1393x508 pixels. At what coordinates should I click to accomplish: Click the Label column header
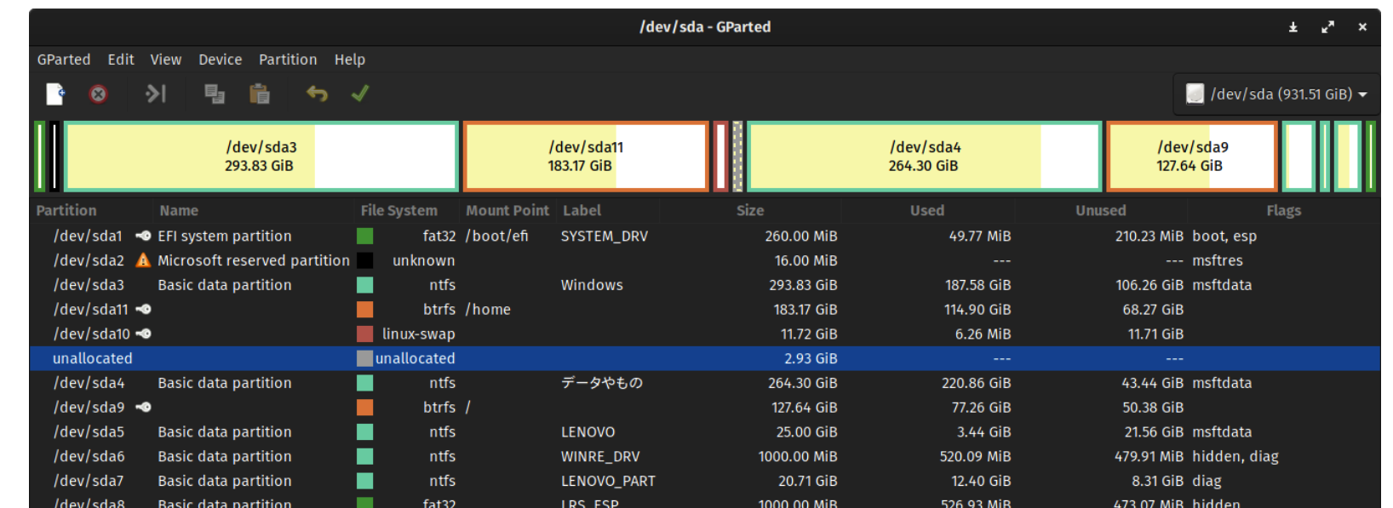click(x=582, y=210)
